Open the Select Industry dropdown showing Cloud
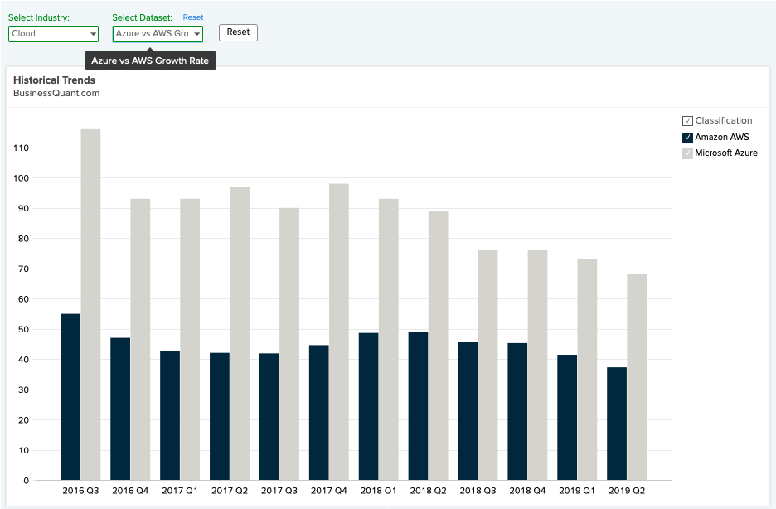 tap(53, 34)
